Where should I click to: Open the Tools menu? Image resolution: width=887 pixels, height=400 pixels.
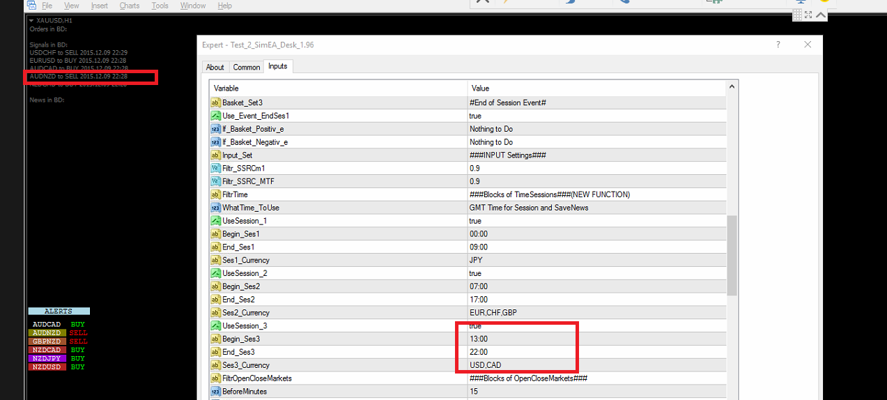pyautogui.click(x=160, y=6)
